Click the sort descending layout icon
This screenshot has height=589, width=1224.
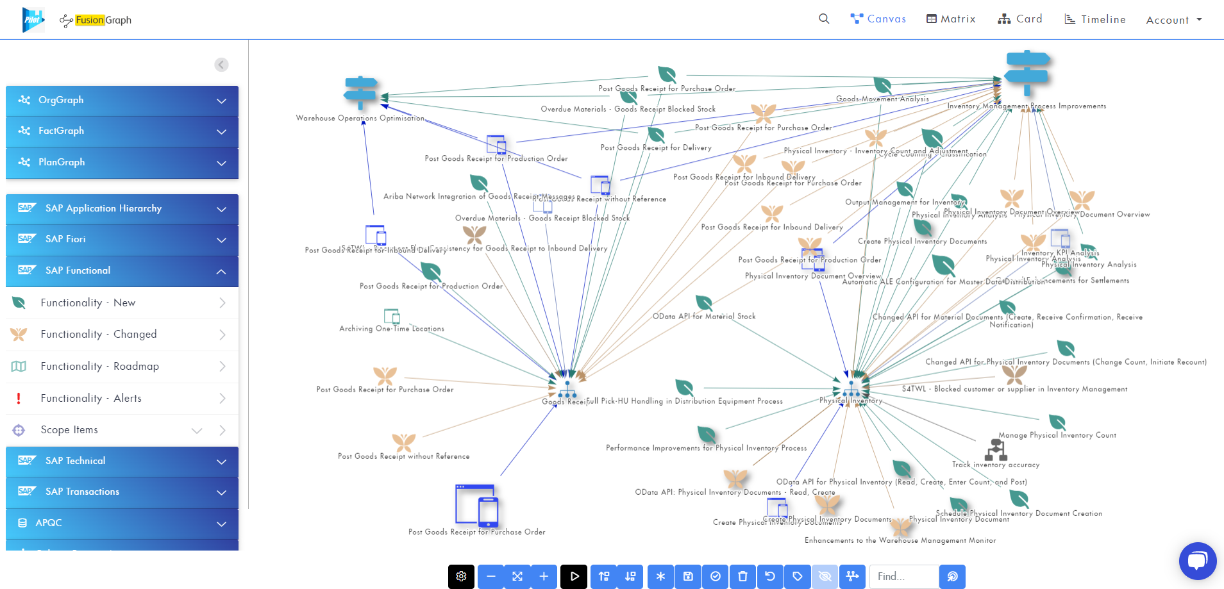coord(630,576)
